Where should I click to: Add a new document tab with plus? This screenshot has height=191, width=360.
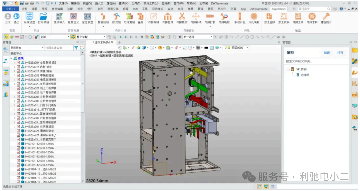click(119, 42)
